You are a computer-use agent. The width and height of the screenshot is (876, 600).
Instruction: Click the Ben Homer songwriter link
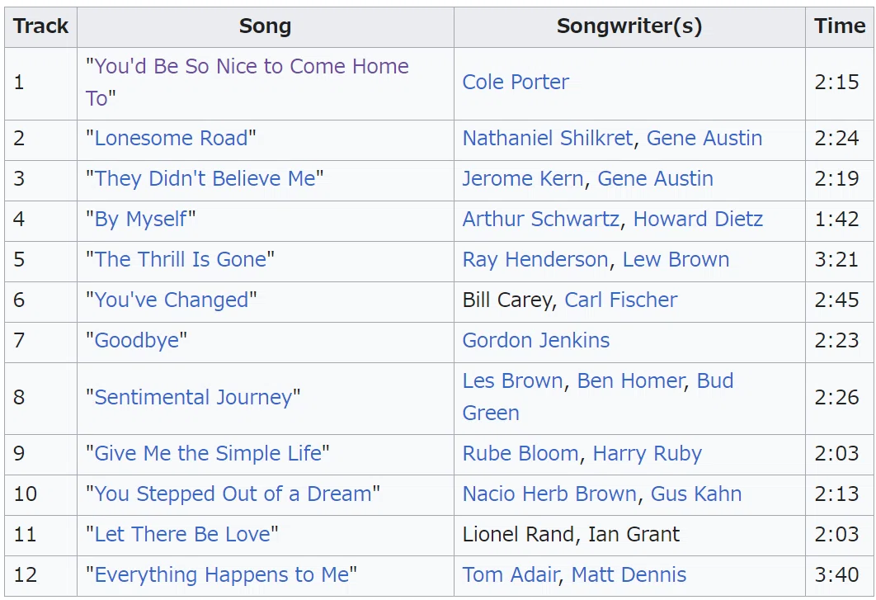coord(631,380)
